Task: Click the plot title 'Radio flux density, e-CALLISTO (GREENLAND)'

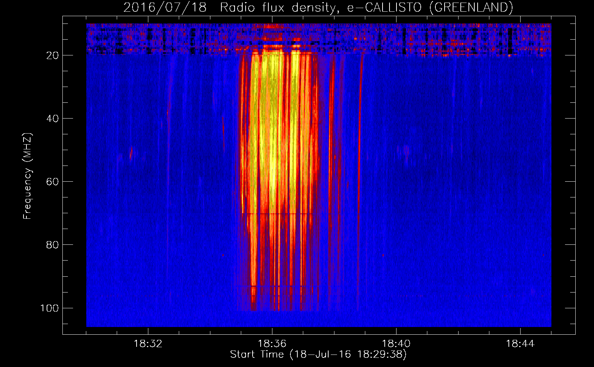Action: pos(366,7)
